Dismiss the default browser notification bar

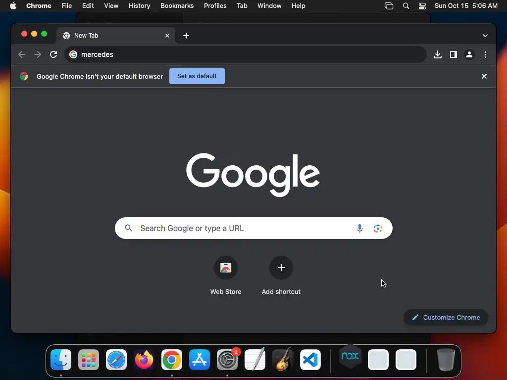[x=484, y=76]
